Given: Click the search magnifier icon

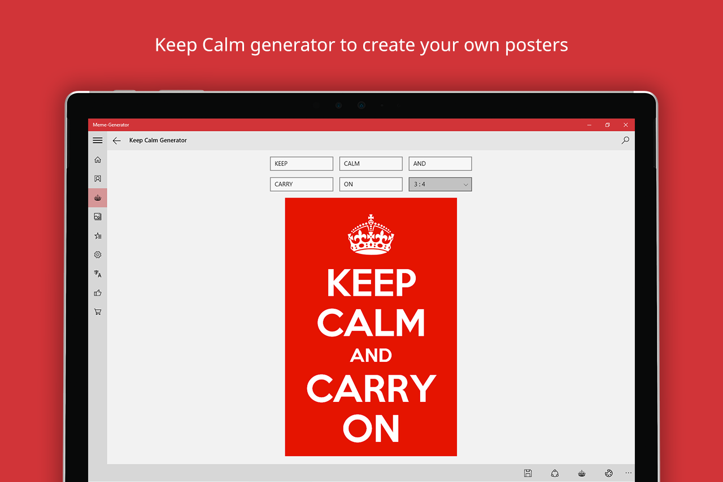Looking at the screenshot, I should click(625, 140).
